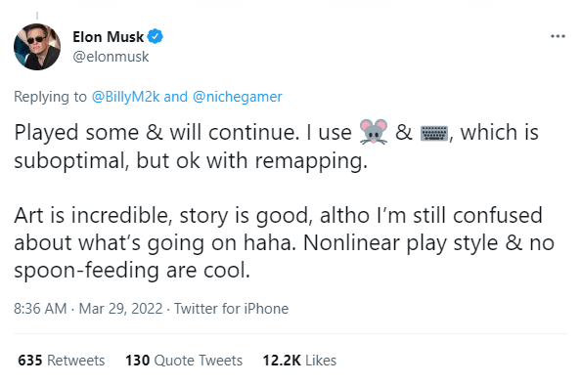Viewport: 581px width, 384px height.
Task: Click the keyboard emoji in the tweet
Action: point(434,133)
